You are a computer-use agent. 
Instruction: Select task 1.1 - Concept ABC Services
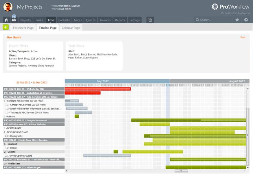tap(34, 105)
